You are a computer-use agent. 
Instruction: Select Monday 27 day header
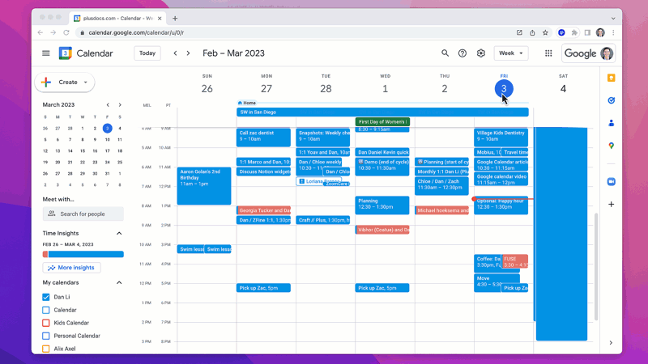click(266, 88)
